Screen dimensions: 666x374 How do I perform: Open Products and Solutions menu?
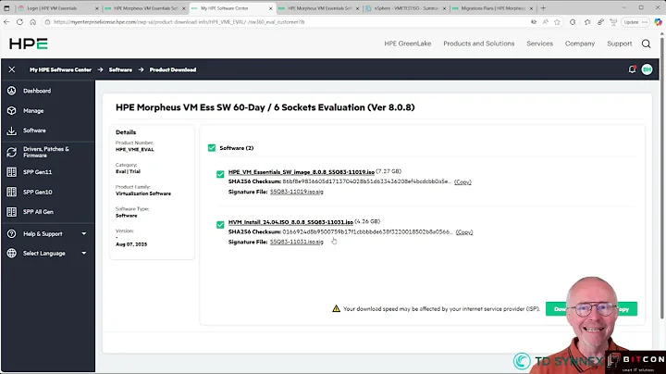pyautogui.click(x=479, y=44)
